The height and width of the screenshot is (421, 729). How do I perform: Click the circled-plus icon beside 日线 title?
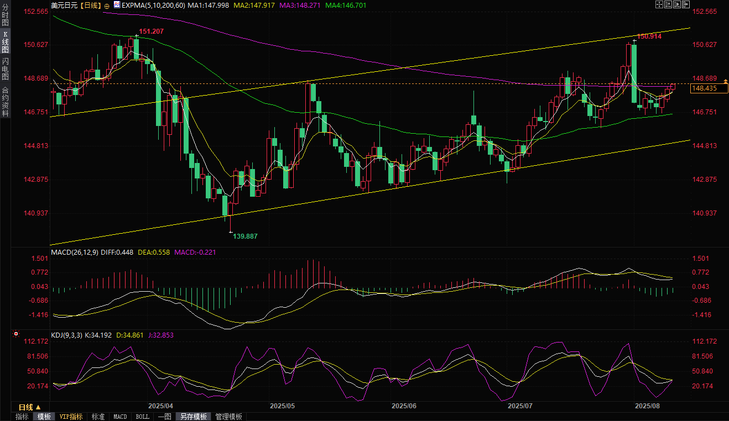pyautogui.click(x=107, y=5)
